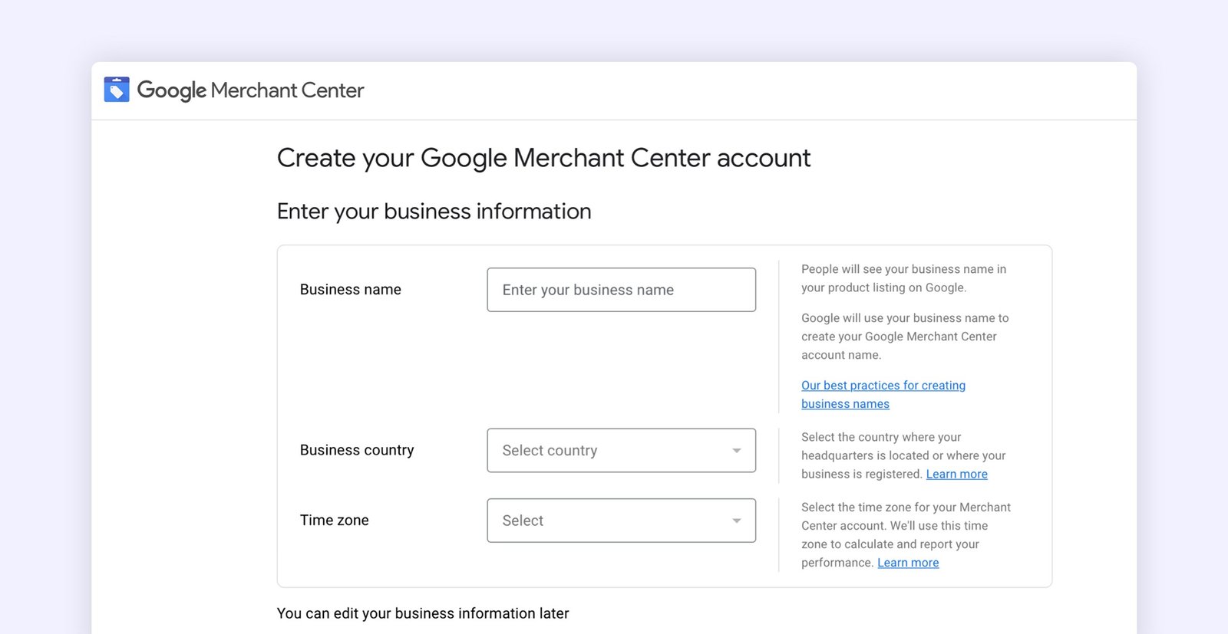
Task: Open Learn more about business country
Action: point(956,475)
